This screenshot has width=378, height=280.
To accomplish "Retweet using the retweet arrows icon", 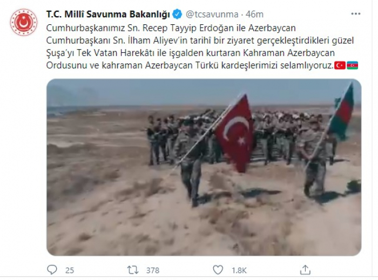I will (133, 270).
